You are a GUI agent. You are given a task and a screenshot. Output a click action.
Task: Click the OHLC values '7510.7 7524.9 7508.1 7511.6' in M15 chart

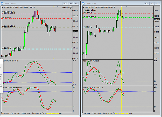(x=25, y=8)
